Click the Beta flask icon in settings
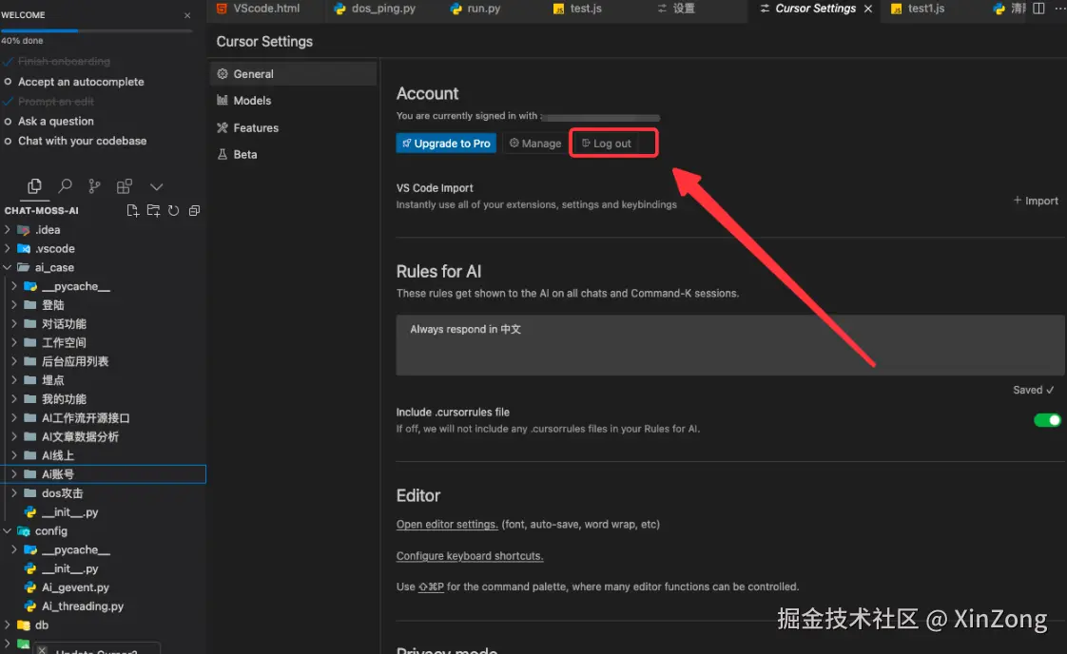Viewport: 1067px width, 654px height. (x=223, y=155)
